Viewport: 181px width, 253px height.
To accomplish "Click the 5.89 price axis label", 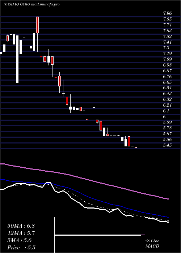I will click(167, 122).
